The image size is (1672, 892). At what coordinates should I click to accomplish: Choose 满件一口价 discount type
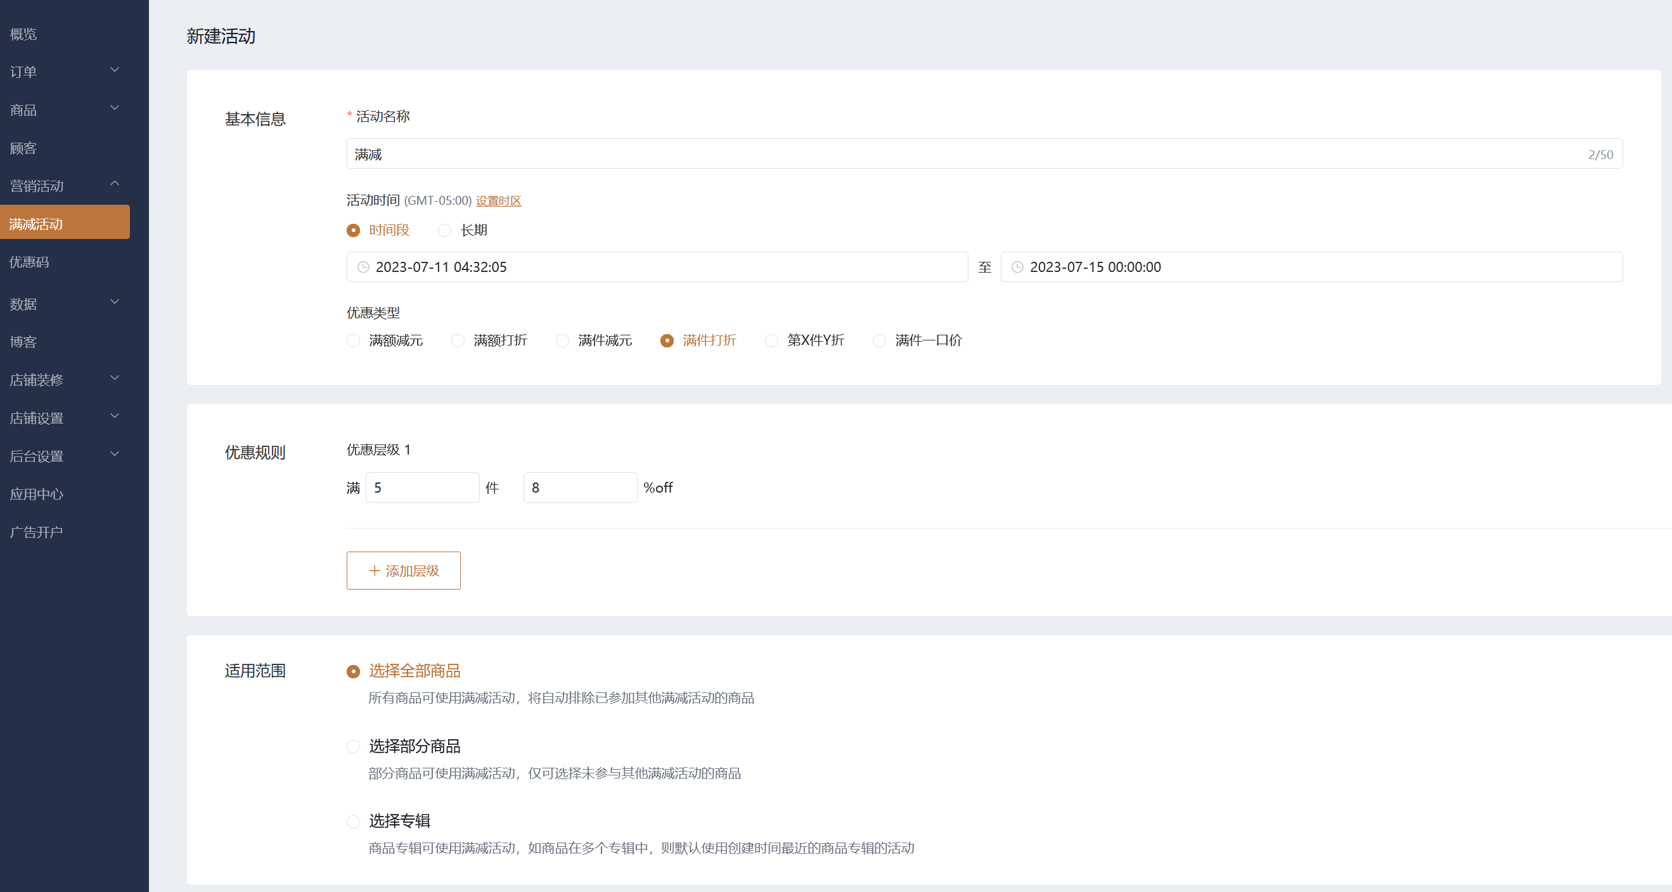(879, 341)
